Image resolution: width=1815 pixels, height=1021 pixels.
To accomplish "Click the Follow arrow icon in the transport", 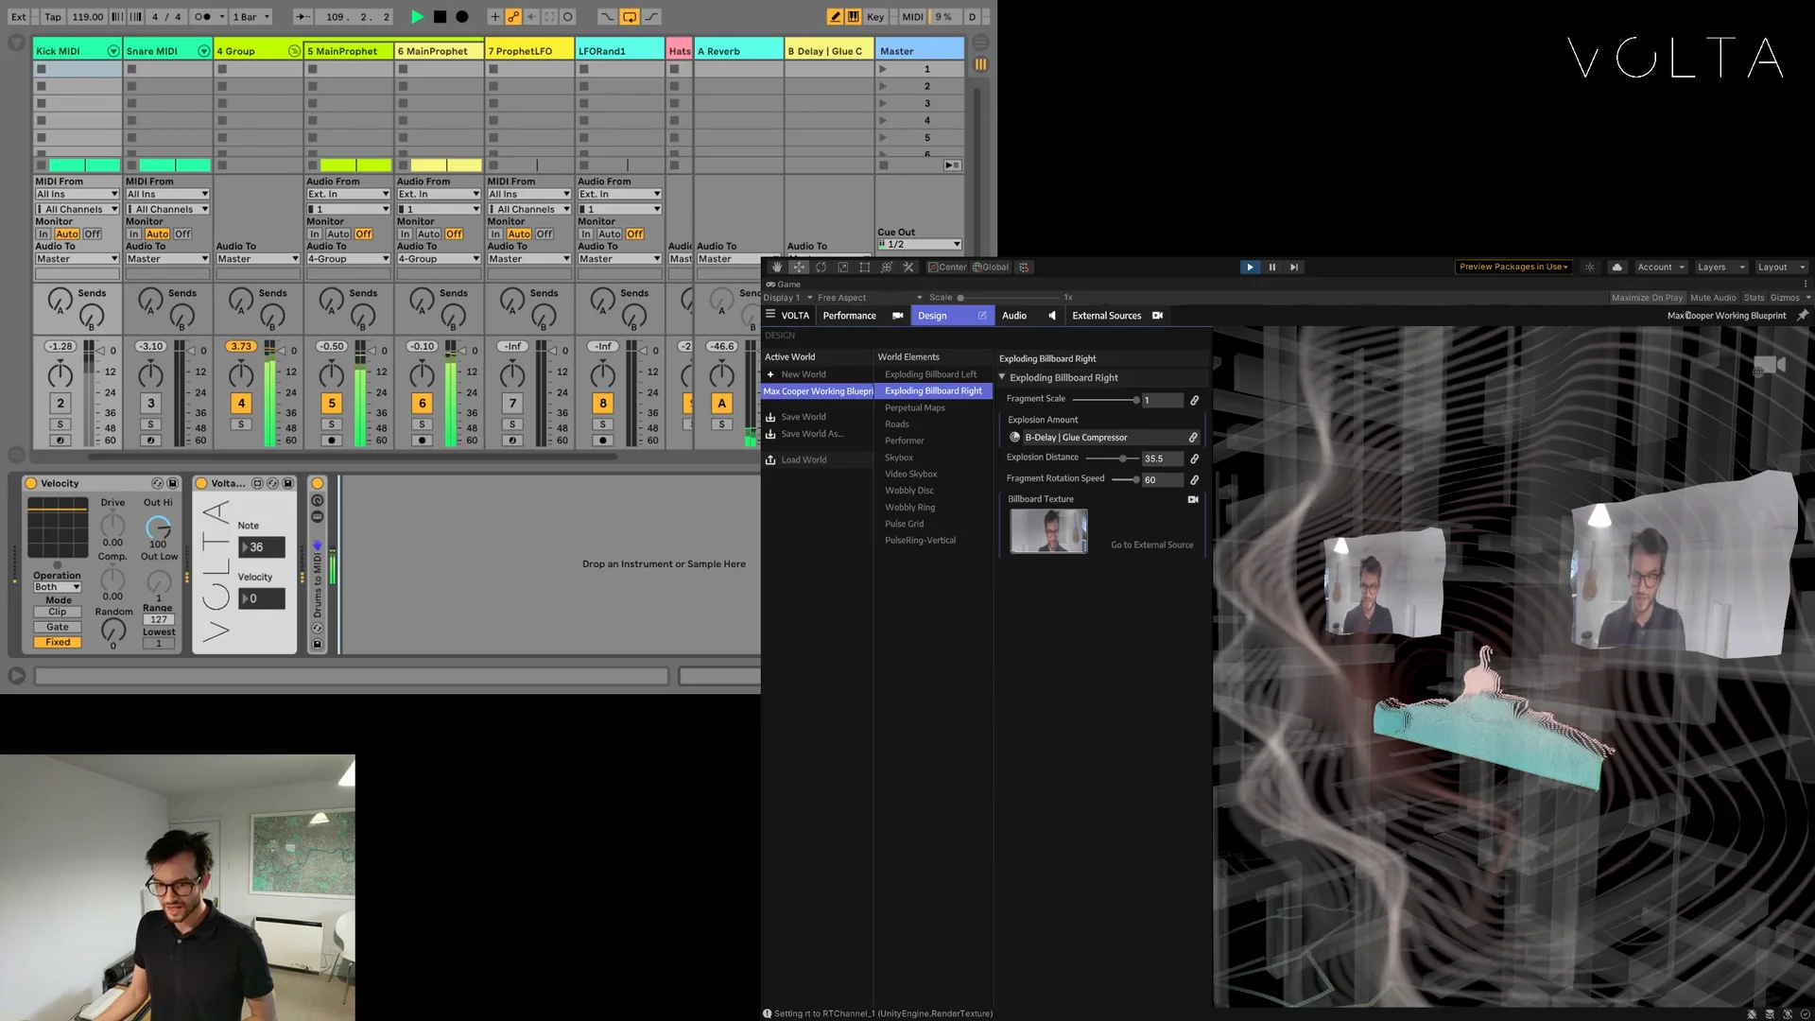I will point(302,16).
